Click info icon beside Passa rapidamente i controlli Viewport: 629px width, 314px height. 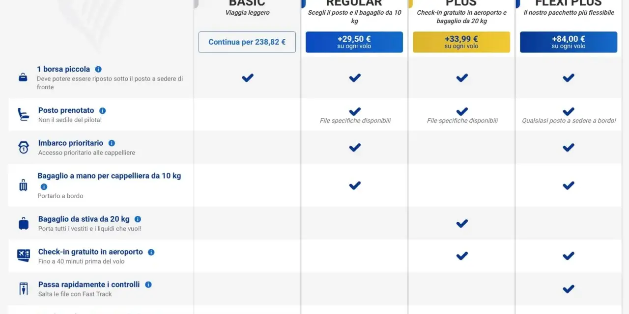(148, 285)
